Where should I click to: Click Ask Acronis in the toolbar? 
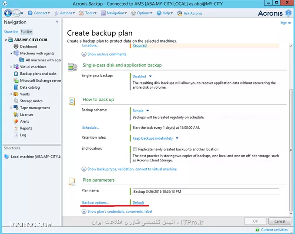pyautogui.click(x=190, y=13)
